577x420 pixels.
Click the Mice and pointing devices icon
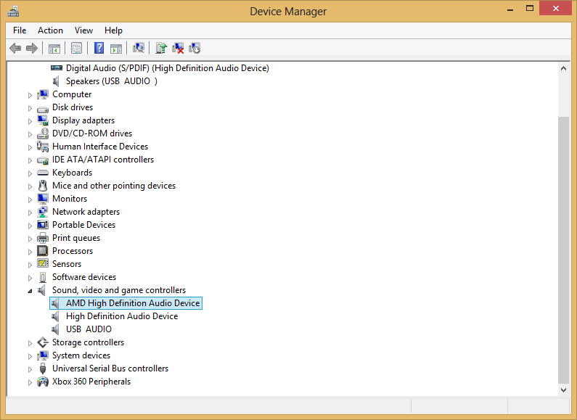(43, 186)
